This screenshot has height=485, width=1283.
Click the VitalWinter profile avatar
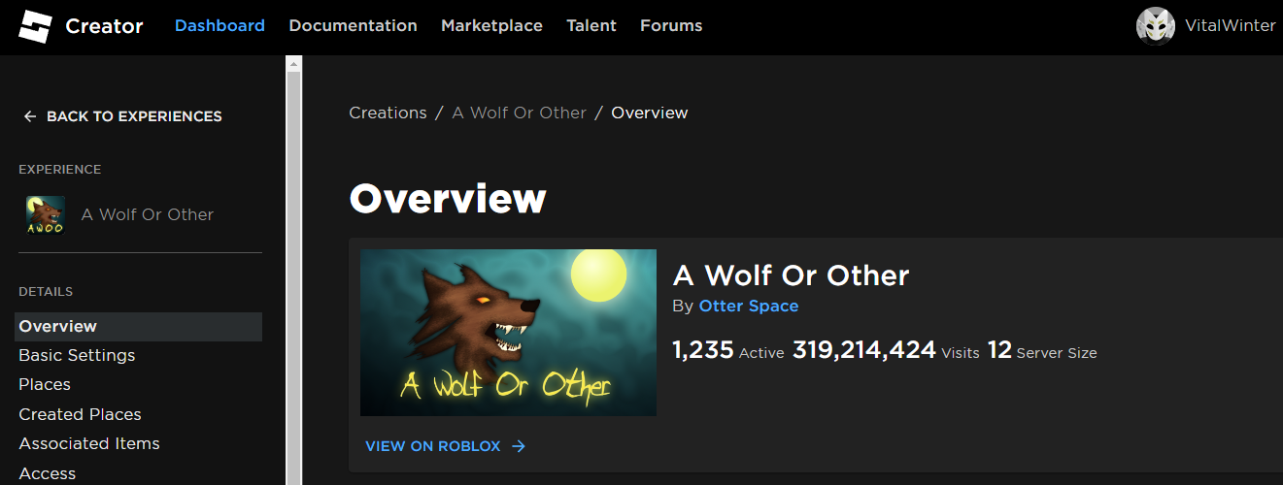[1156, 26]
